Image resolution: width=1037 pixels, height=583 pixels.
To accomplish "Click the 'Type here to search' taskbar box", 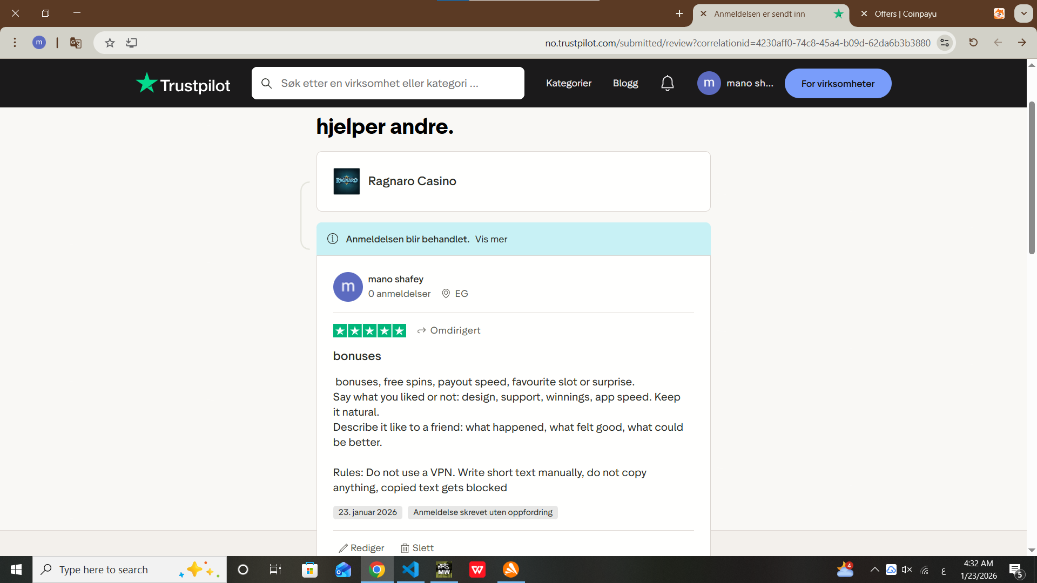I will click(x=130, y=570).
